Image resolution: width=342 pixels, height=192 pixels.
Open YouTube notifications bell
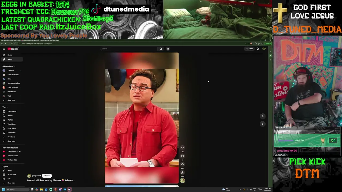[x=258, y=49]
